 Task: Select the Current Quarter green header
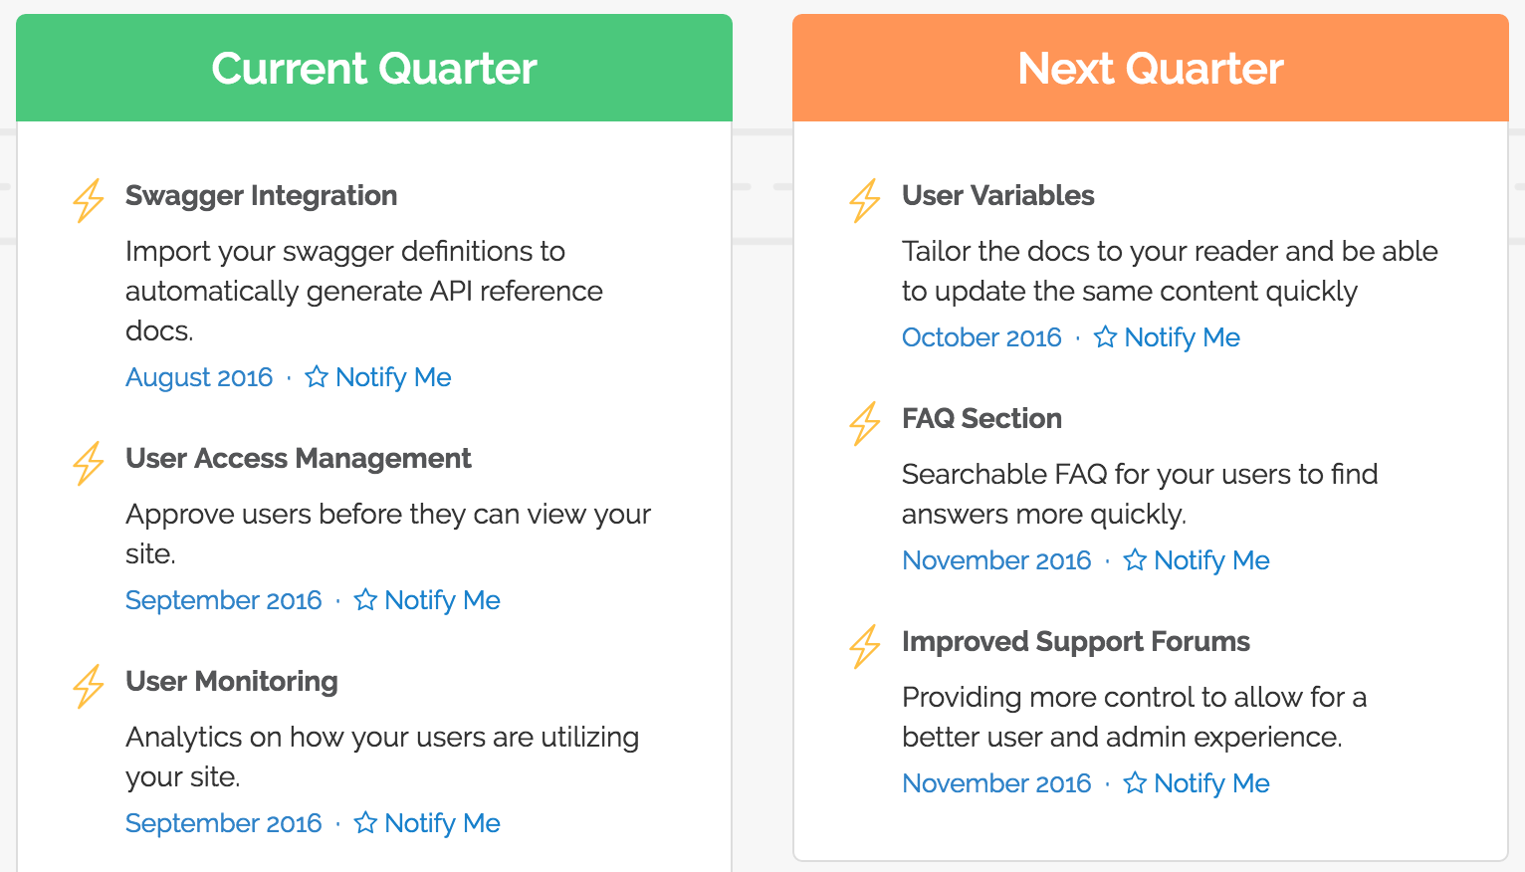click(x=374, y=68)
